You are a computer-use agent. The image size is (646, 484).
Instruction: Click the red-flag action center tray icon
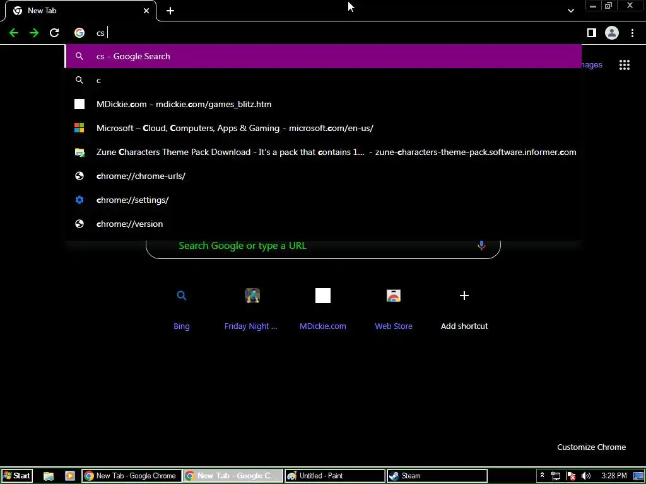[570, 476]
